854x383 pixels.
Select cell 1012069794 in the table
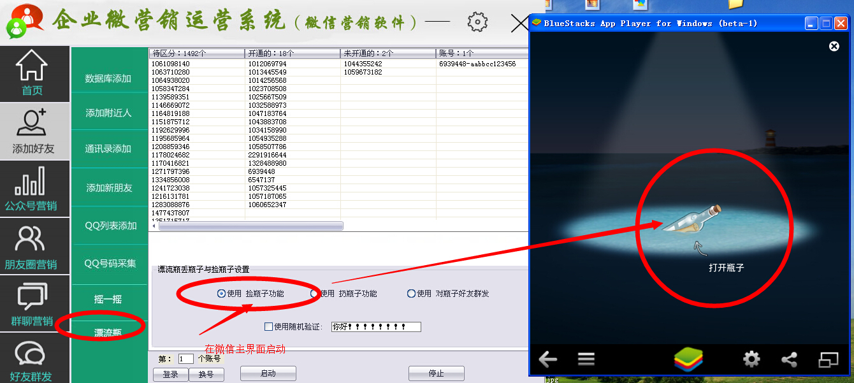(267, 64)
